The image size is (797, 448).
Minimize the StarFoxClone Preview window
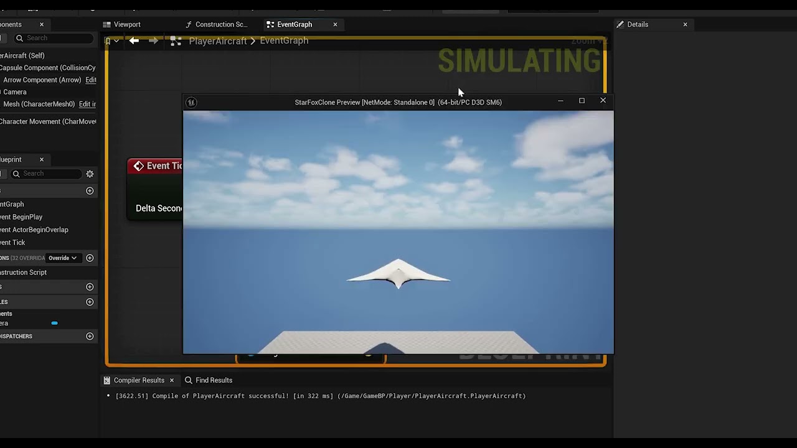tap(560, 100)
